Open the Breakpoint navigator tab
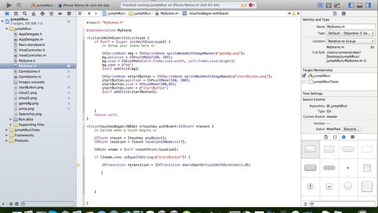 click(x=60, y=14)
